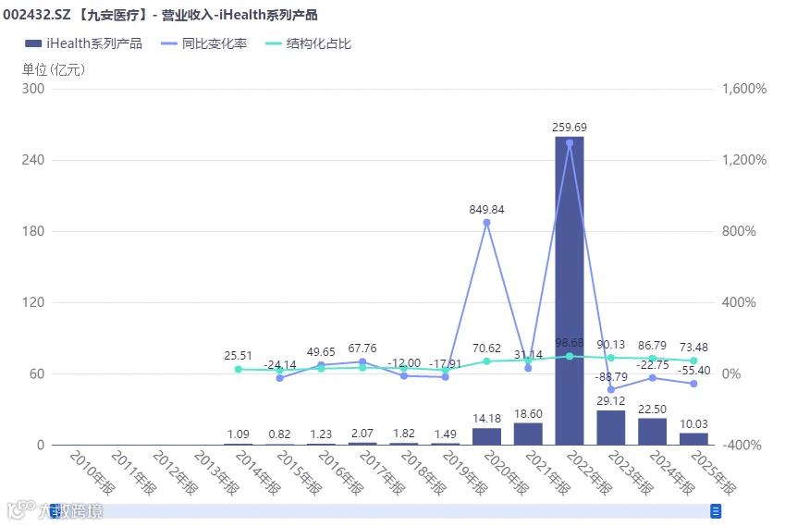785x526 pixels.
Task: Click the 98.68 share value label
Action: click(570, 343)
